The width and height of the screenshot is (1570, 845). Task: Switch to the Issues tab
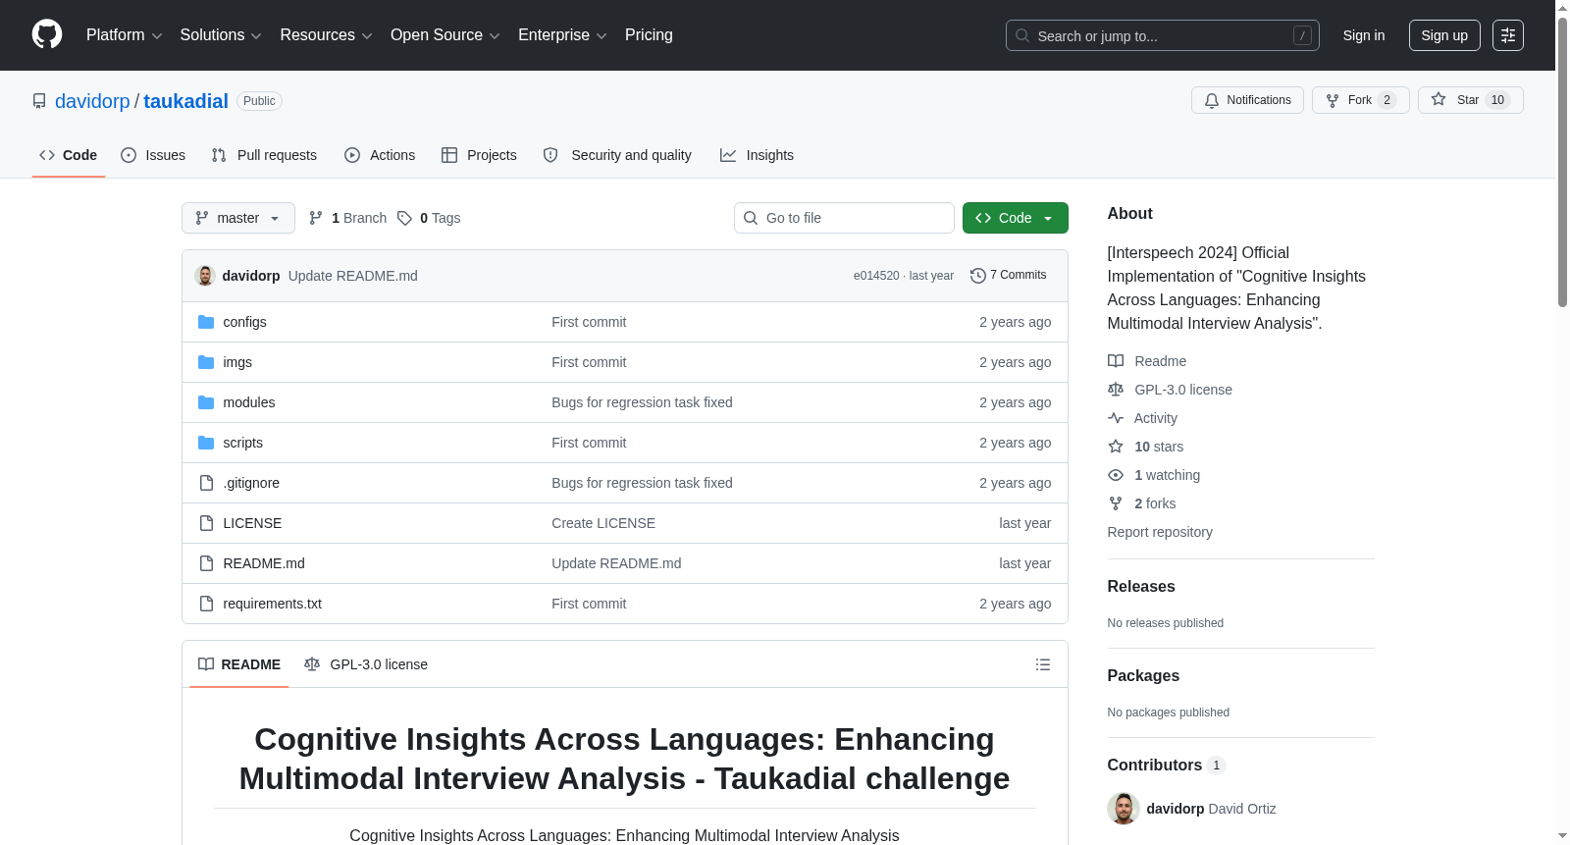[x=153, y=155]
